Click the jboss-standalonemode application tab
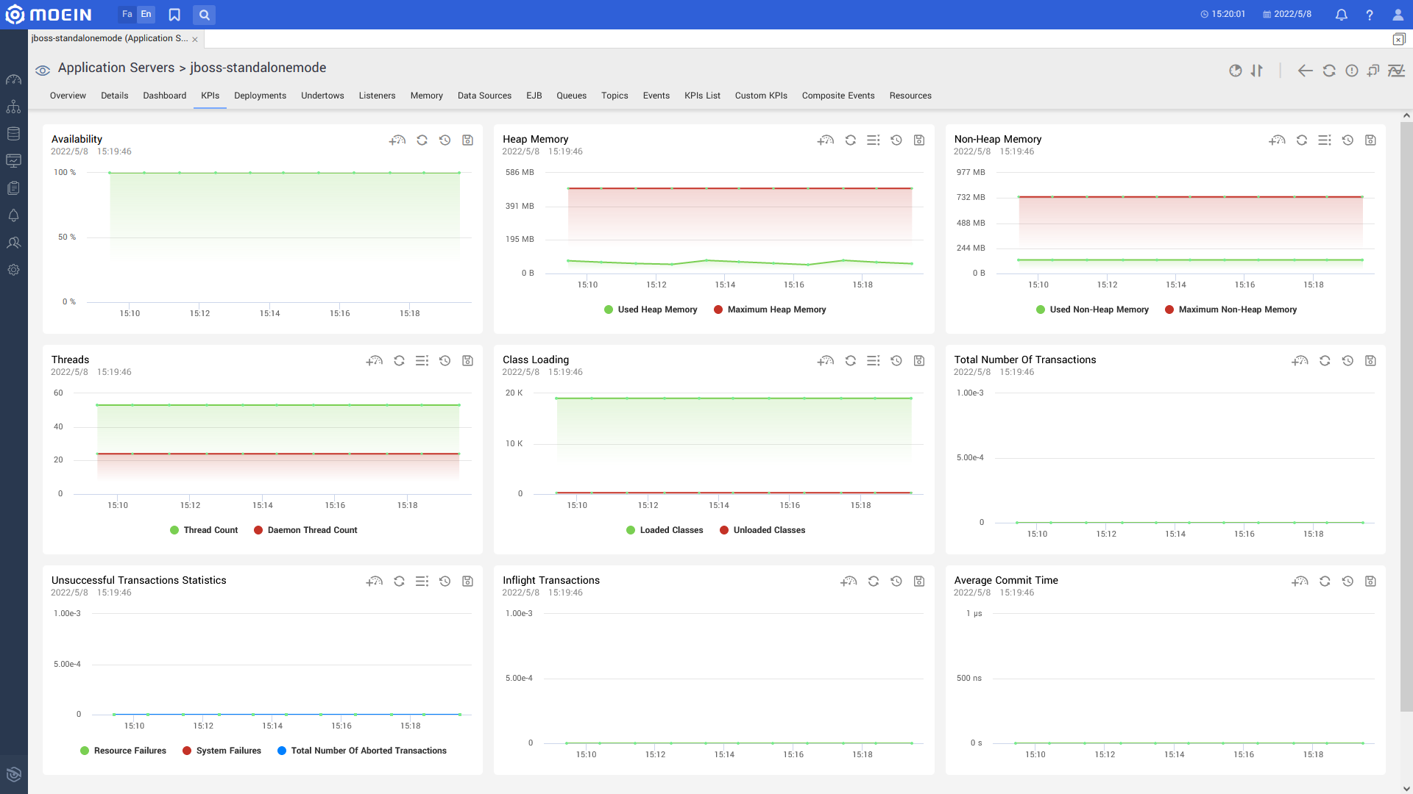The height and width of the screenshot is (794, 1413). coord(109,39)
